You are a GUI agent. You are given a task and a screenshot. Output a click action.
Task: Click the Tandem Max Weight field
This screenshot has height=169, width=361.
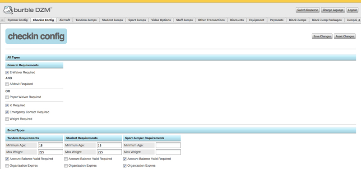click(51, 152)
